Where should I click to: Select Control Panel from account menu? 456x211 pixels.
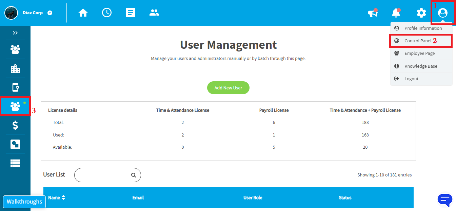pyautogui.click(x=421, y=41)
